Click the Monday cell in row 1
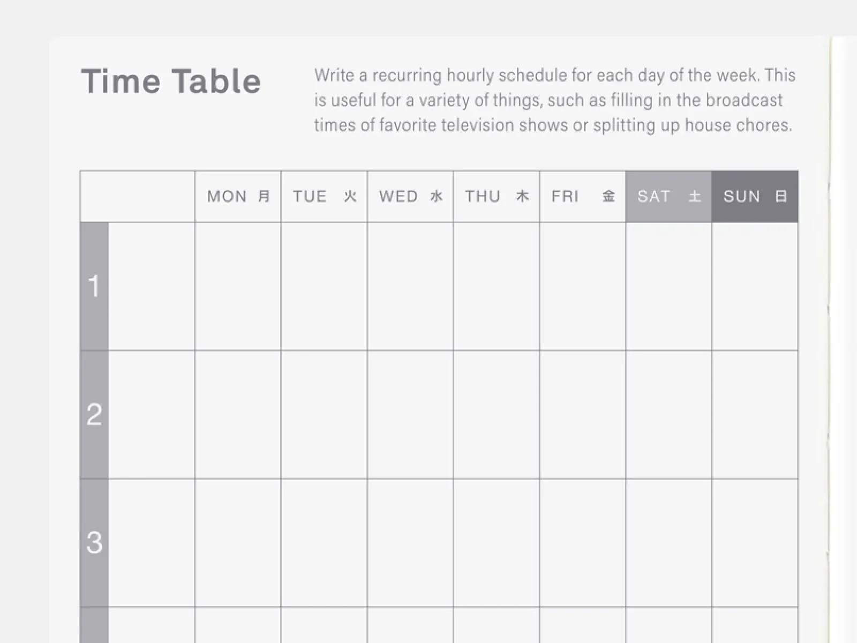This screenshot has height=643, width=857. 238,286
